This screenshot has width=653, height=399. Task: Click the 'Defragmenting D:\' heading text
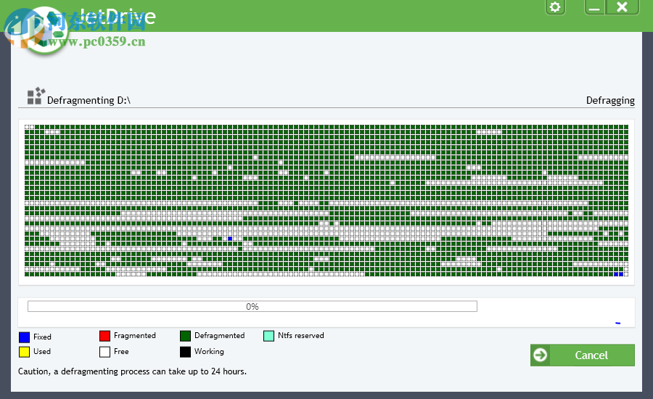89,100
